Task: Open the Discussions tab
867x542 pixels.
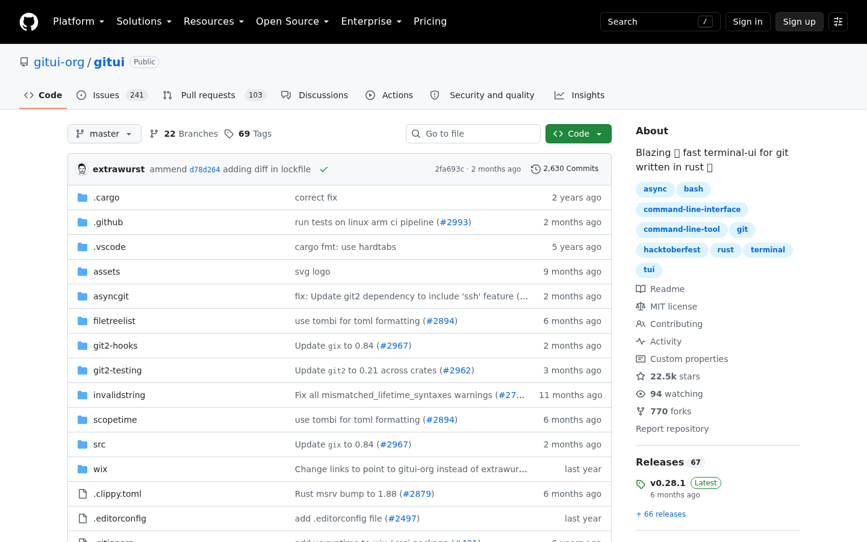Action: click(x=315, y=95)
